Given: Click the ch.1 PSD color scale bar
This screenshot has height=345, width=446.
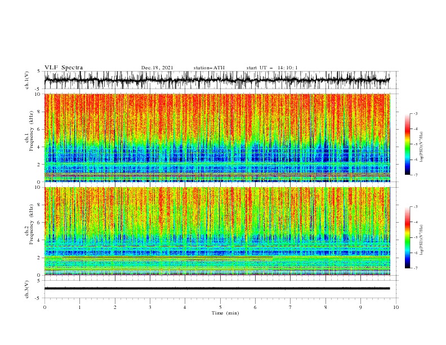Looking at the screenshot, I should coord(408,144).
